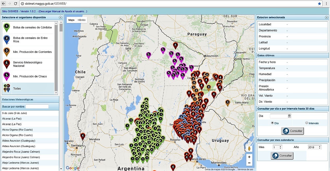Select the Dia radio button
This screenshot has width=330, height=171.
tap(272, 123)
